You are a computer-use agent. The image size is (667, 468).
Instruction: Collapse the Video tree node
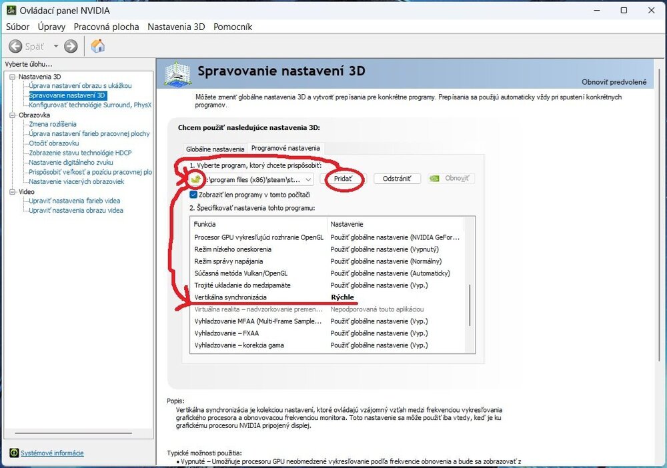click(12, 191)
